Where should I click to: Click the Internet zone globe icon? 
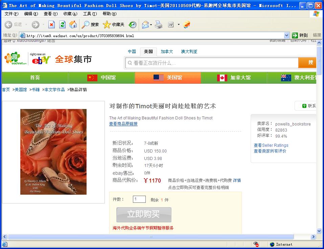click(x=272, y=245)
